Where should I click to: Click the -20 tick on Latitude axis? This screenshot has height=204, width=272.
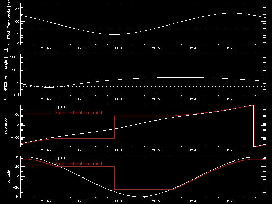point(16,187)
